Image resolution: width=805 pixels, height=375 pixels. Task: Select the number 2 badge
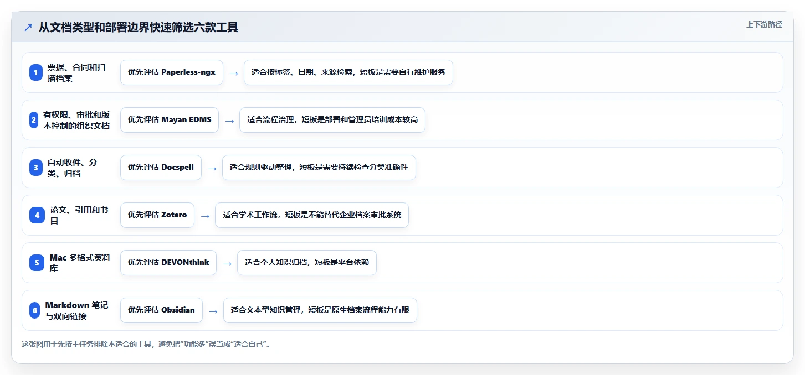(34, 120)
